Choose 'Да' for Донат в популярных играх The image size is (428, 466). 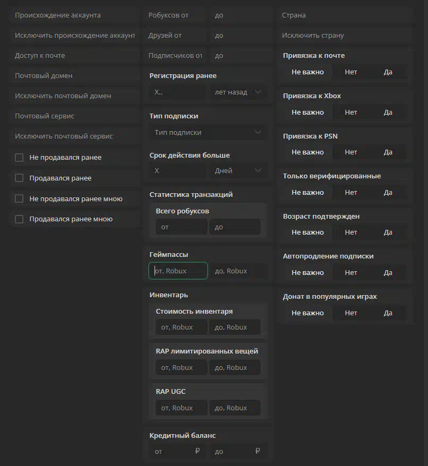[x=388, y=313]
